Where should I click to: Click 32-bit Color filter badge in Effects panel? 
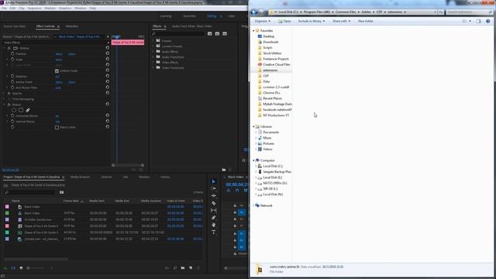pyautogui.click(x=217, y=33)
